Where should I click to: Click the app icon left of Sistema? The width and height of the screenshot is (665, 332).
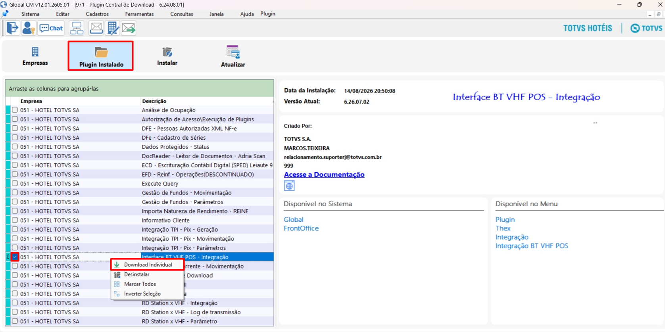[5, 14]
